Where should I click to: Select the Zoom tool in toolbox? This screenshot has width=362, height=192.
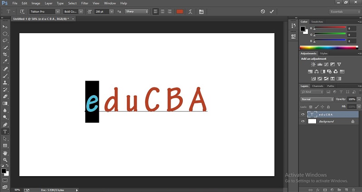tap(5, 160)
